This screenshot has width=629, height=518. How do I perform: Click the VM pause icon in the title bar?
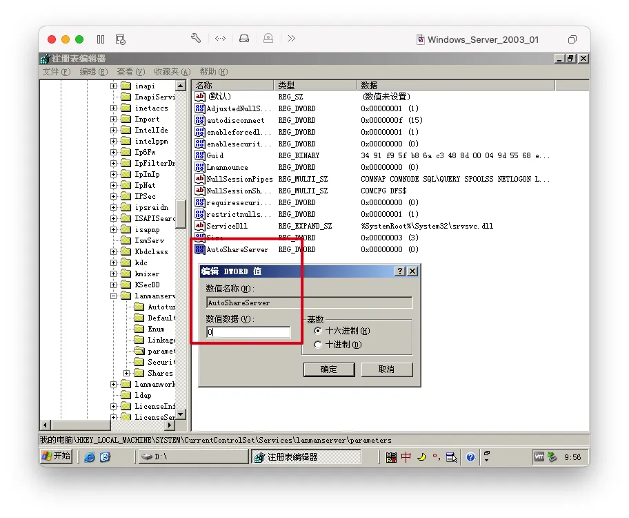point(101,39)
